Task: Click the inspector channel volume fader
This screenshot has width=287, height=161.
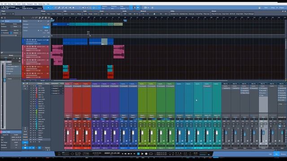Action: pyautogui.click(x=4, y=80)
